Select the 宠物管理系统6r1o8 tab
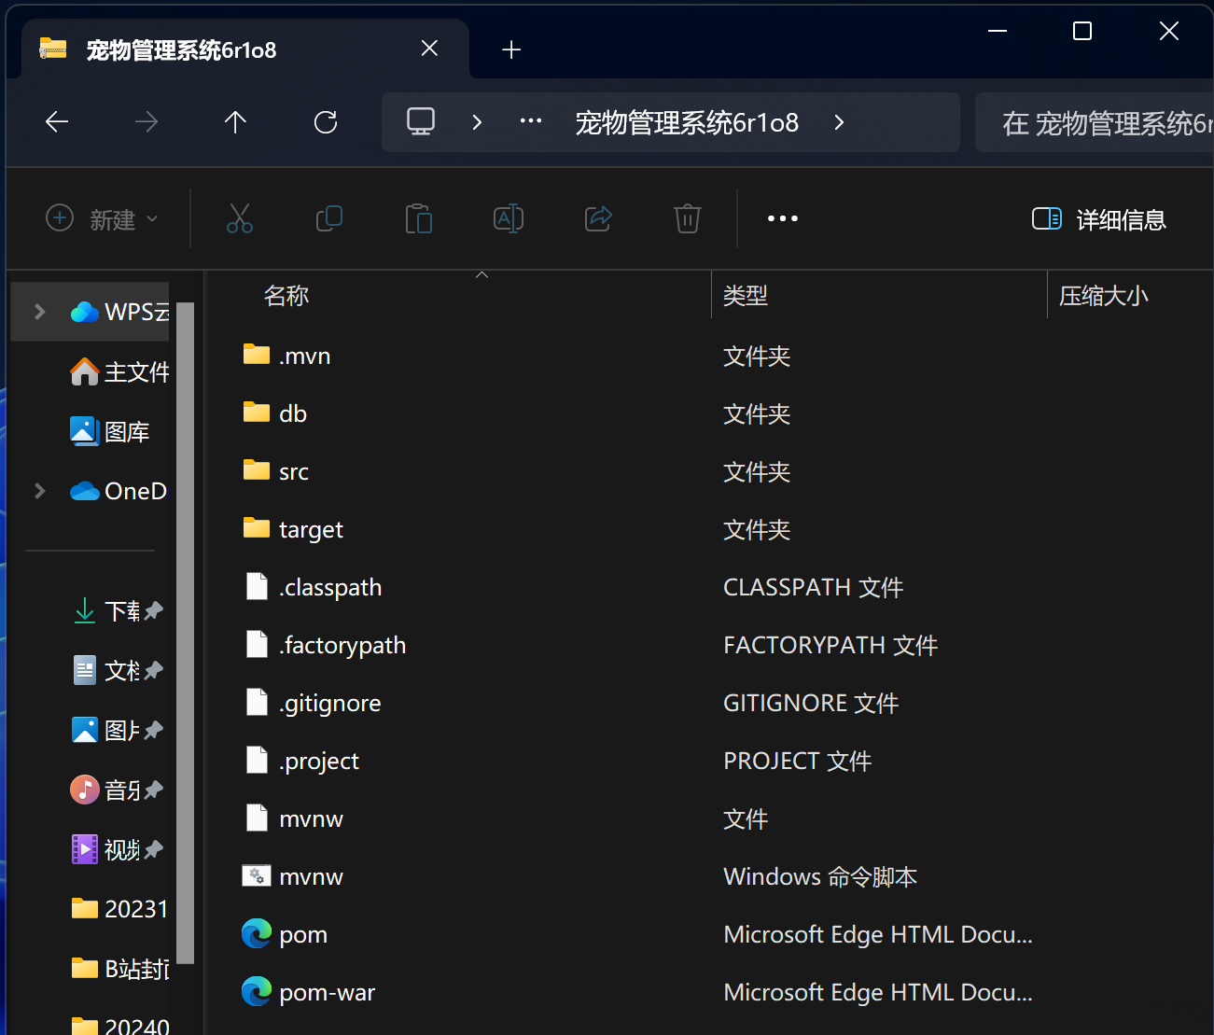The image size is (1214, 1035). coord(245,49)
